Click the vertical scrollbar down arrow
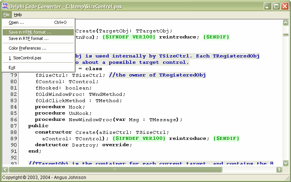The image size is (291, 182). (x=286, y=163)
